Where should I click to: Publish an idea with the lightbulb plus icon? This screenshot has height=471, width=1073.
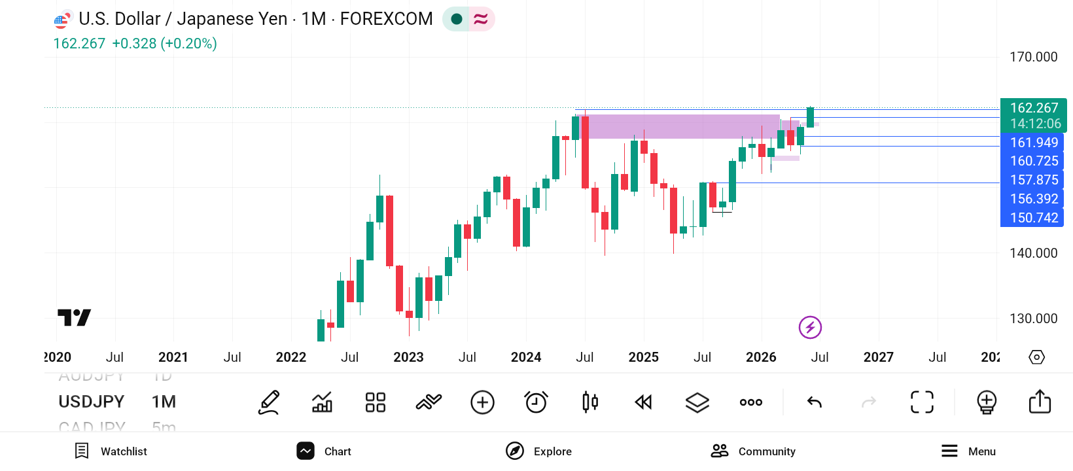(987, 402)
